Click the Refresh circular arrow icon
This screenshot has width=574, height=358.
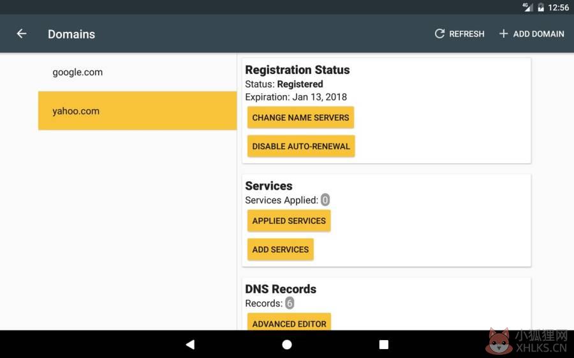pos(439,34)
